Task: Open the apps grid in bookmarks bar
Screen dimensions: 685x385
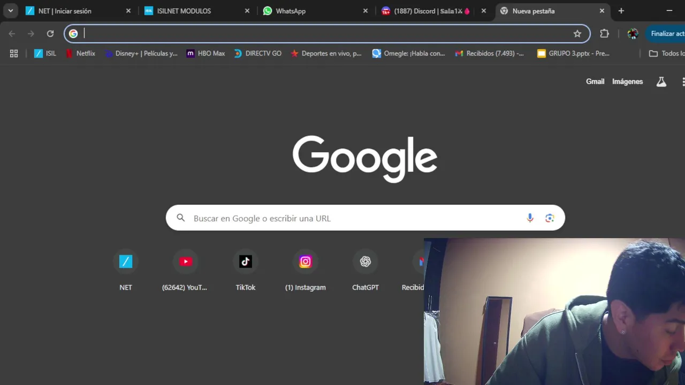Action: (14, 53)
